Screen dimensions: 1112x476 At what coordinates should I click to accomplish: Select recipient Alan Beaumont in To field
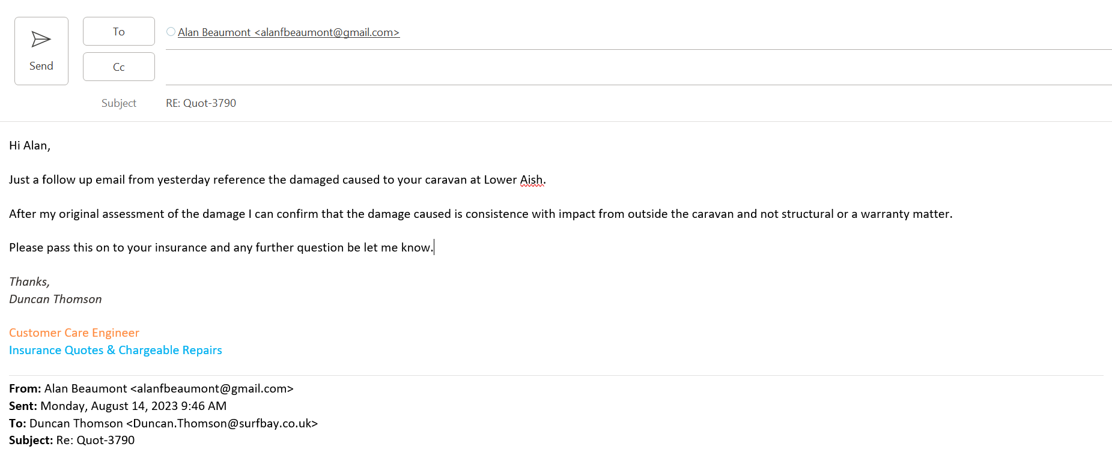(x=288, y=32)
